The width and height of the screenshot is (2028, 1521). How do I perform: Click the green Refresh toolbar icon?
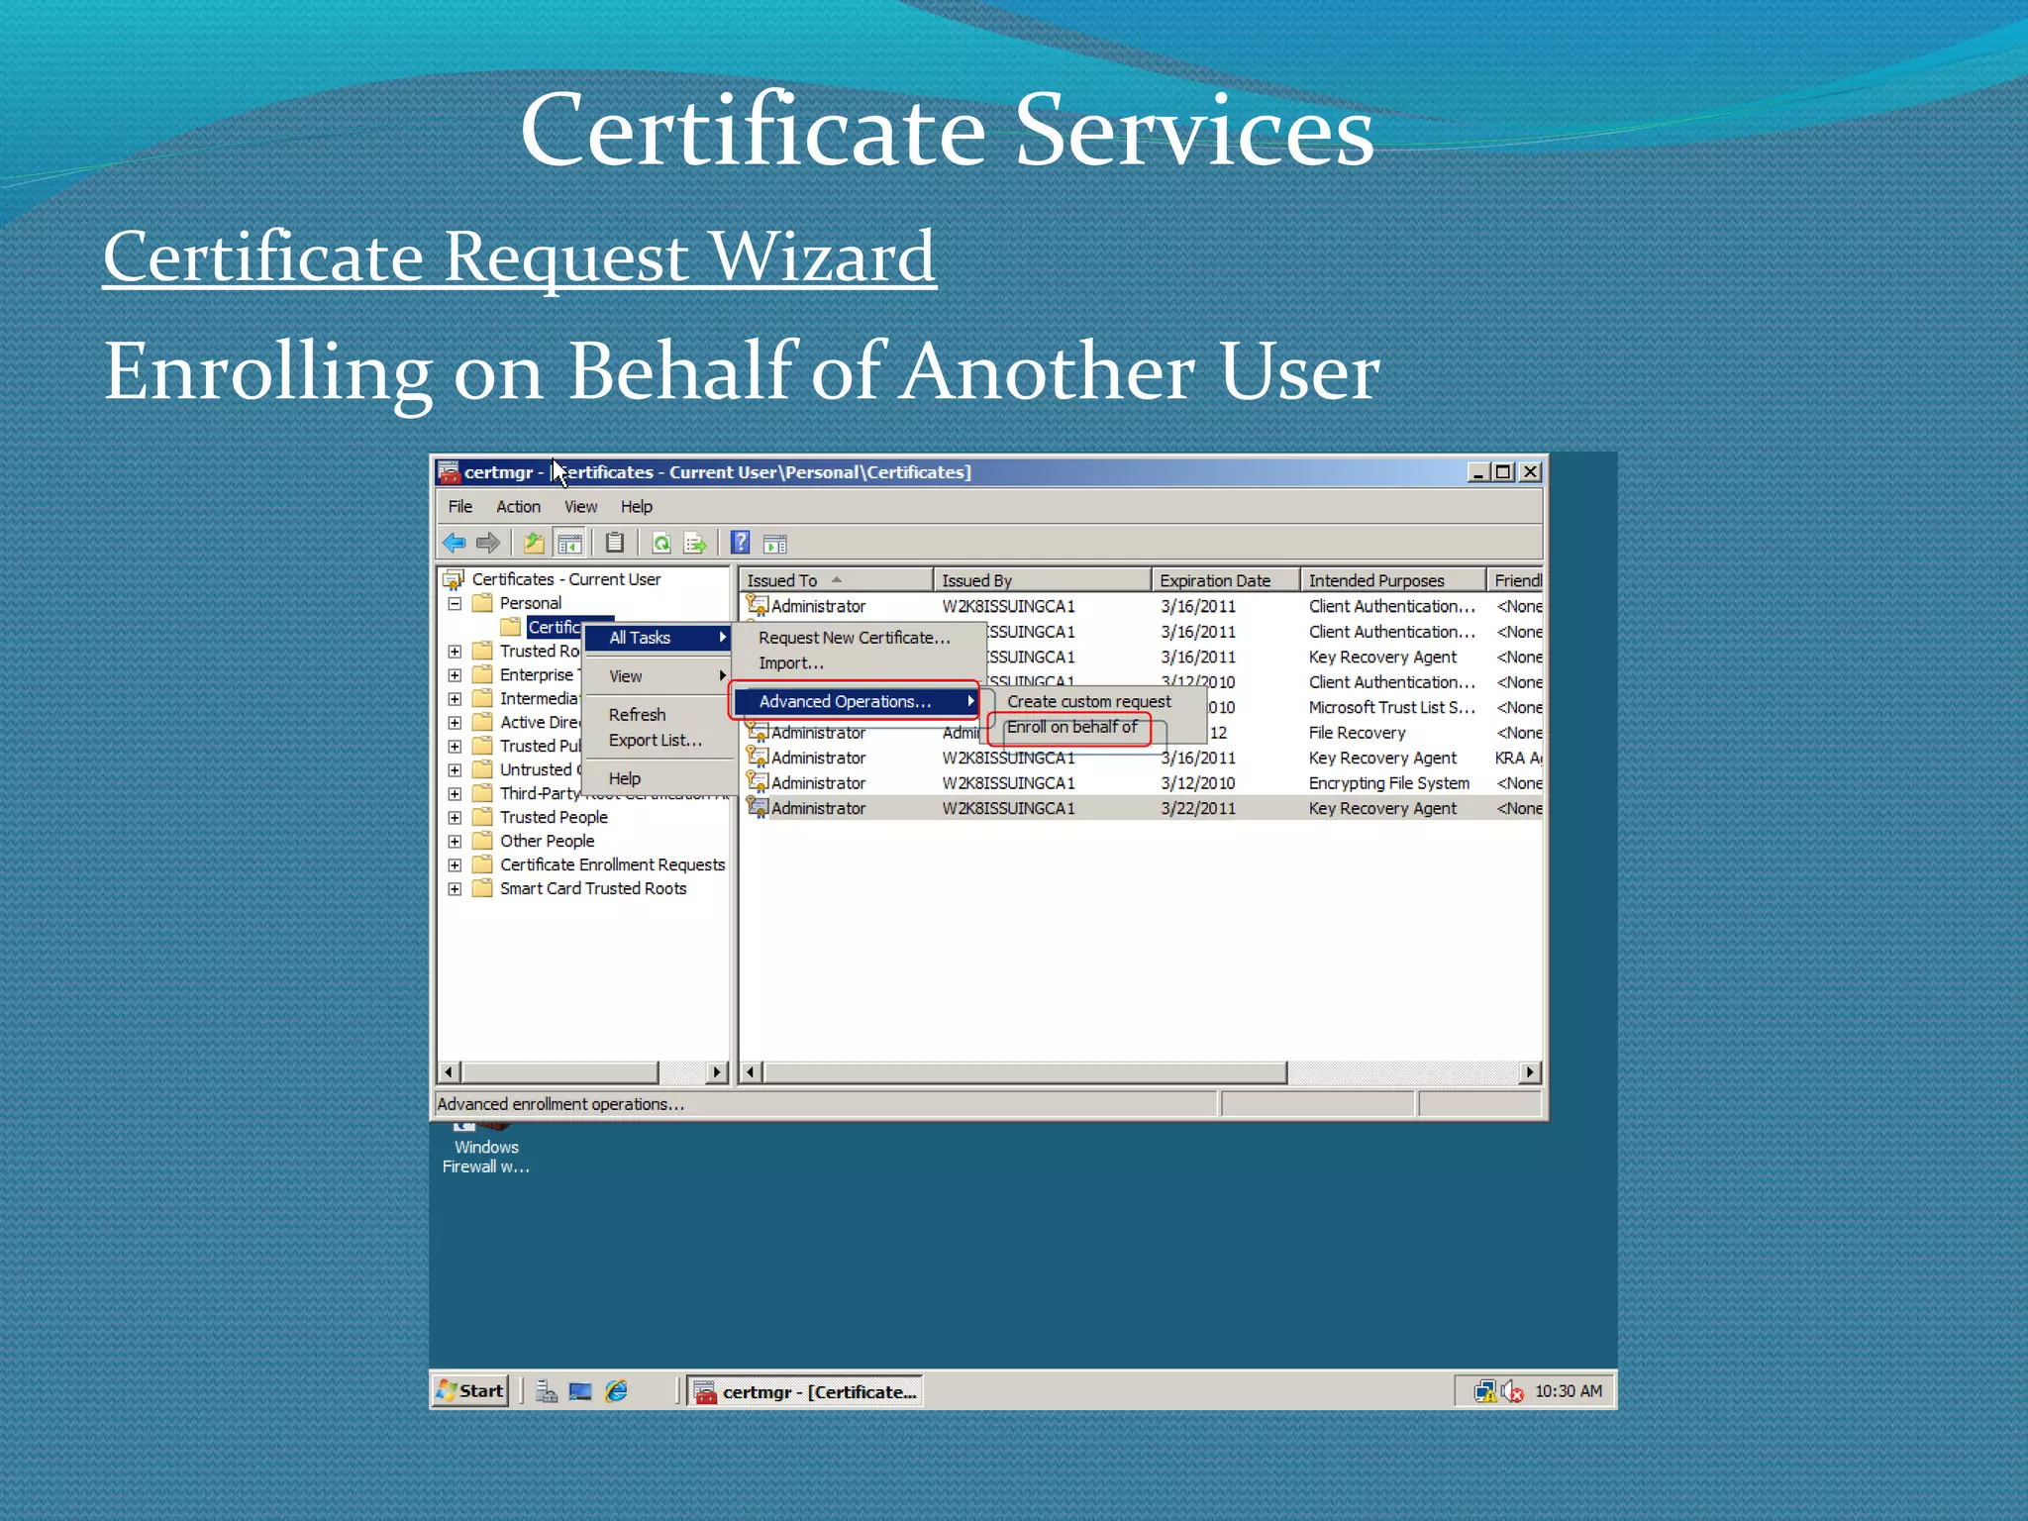coord(661,543)
